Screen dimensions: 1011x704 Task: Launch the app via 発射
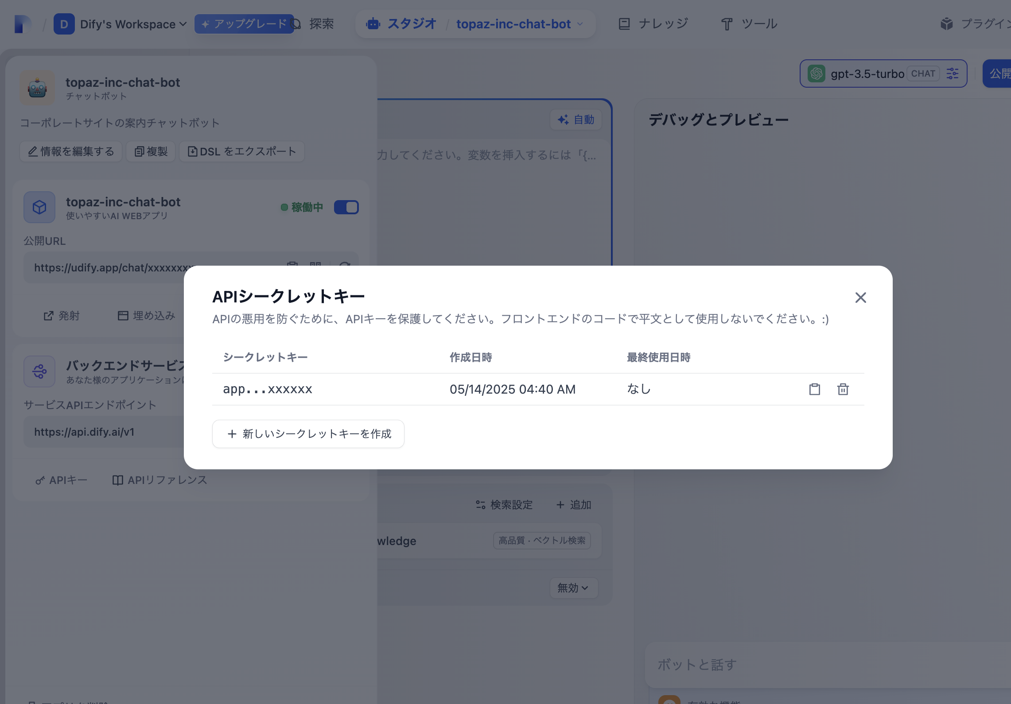coord(62,316)
